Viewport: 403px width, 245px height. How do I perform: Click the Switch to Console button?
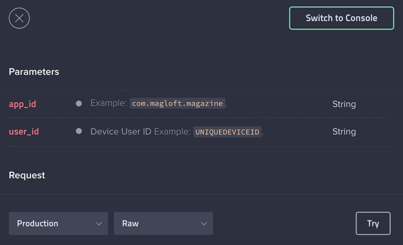(341, 18)
